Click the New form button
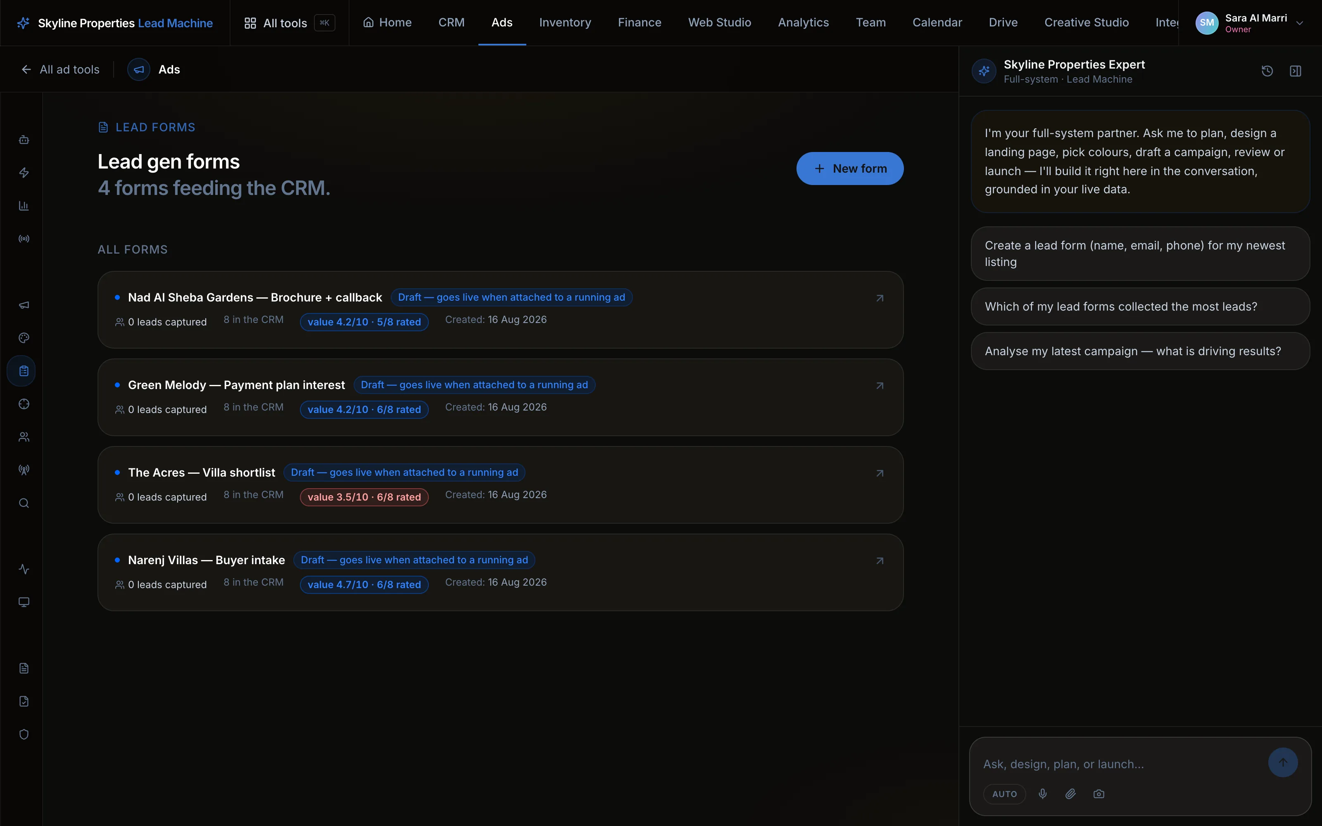The width and height of the screenshot is (1322, 826). point(849,168)
